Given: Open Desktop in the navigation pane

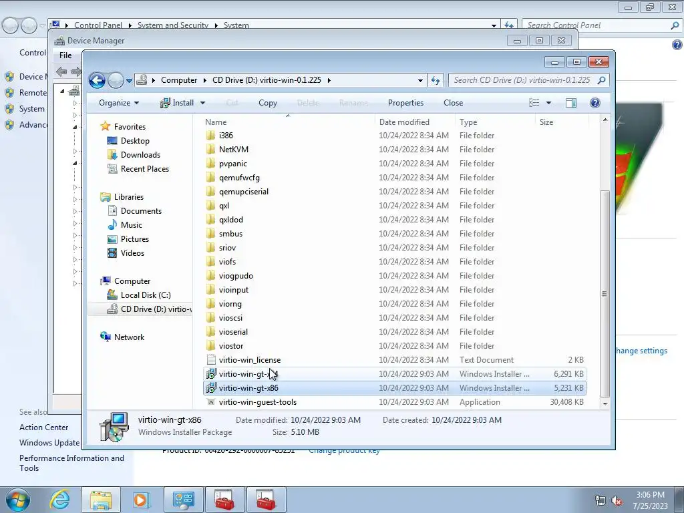Looking at the screenshot, I should coord(135,141).
